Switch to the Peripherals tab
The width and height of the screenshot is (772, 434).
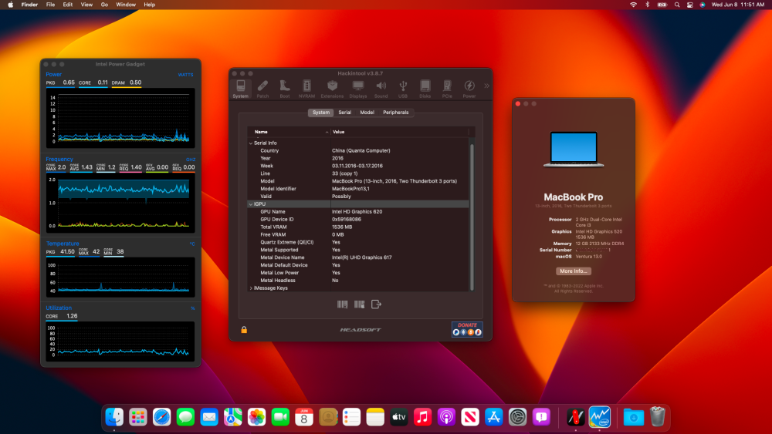click(396, 113)
